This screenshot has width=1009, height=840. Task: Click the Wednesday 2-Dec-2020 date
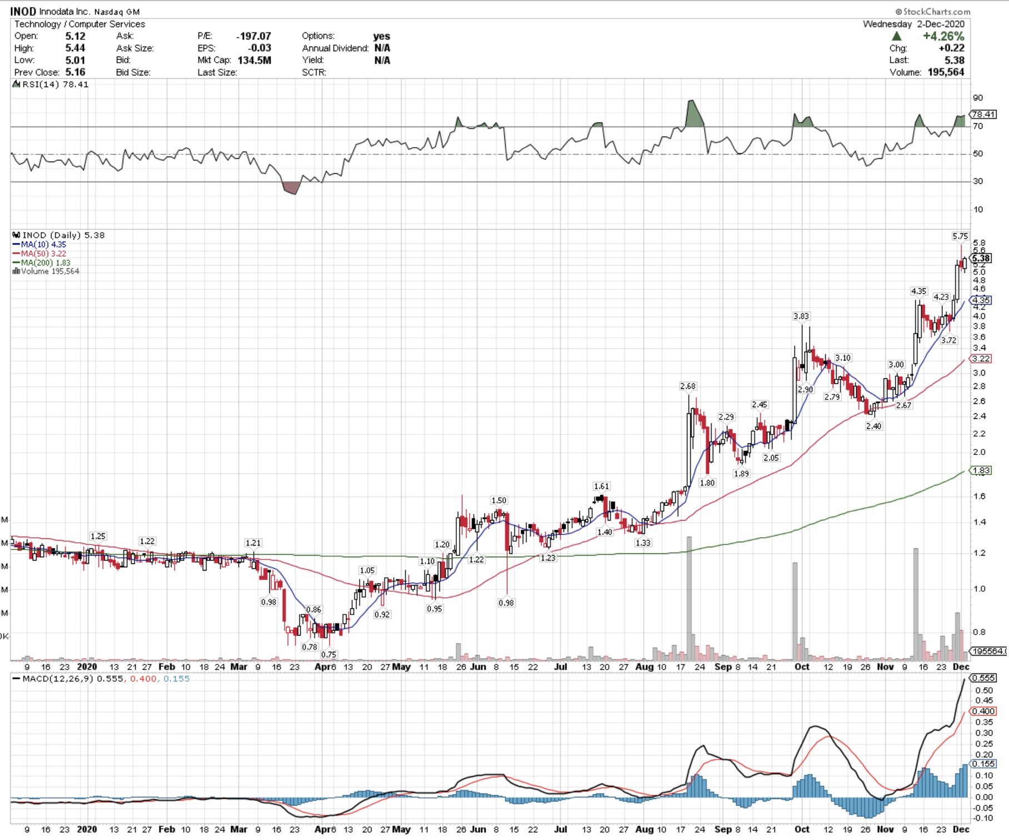[x=913, y=24]
